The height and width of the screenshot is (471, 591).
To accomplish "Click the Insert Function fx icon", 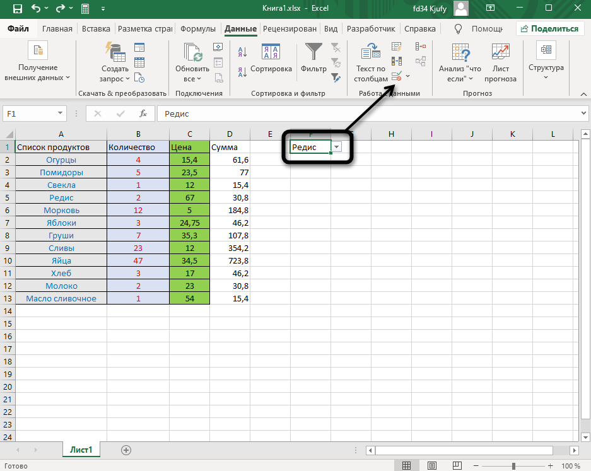I will tap(143, 113).
